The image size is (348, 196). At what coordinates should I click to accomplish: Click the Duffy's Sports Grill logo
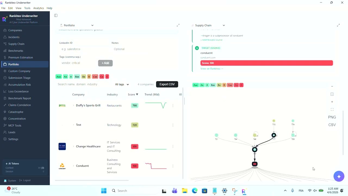coord(62,106)
